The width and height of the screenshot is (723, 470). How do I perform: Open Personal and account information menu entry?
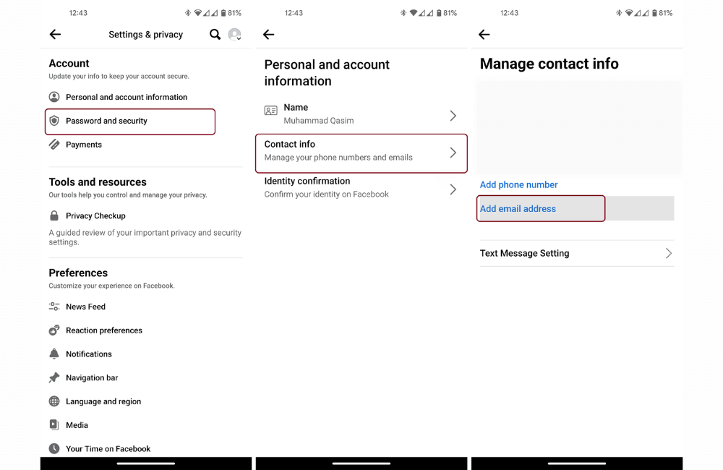[x=126, y=97]
